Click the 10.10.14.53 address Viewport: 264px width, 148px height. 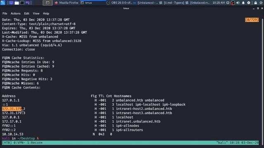coord(13,134)
